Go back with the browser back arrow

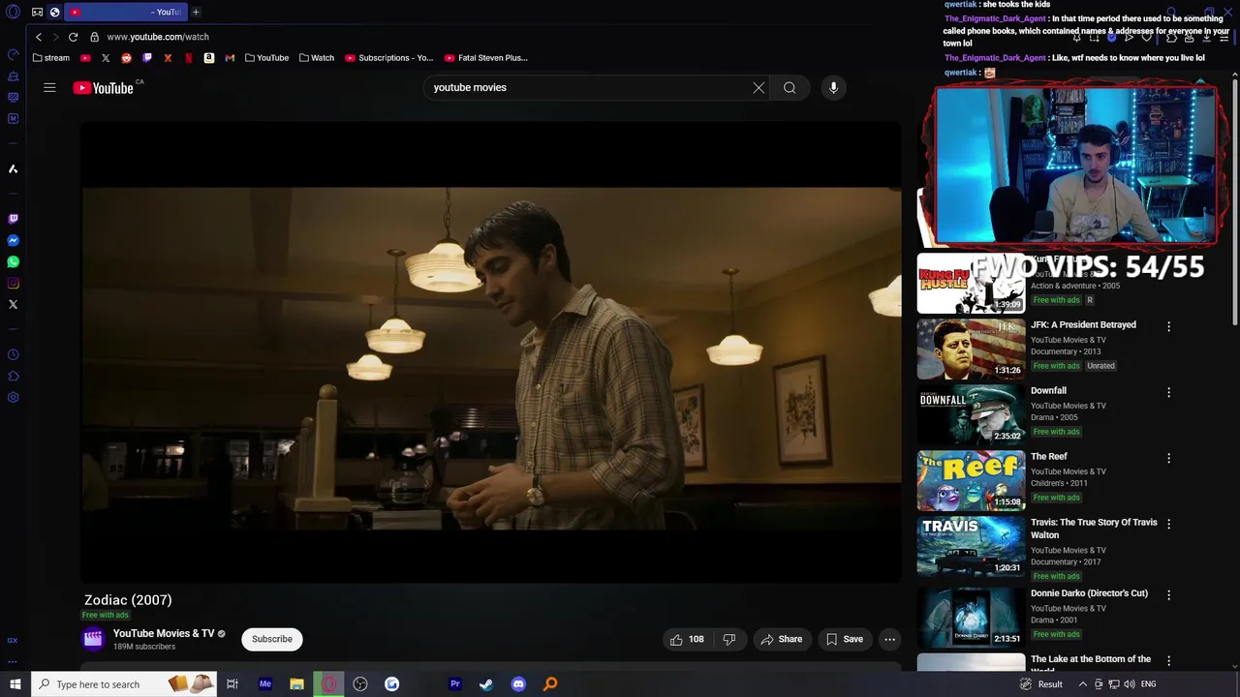(x=39, y=37)
